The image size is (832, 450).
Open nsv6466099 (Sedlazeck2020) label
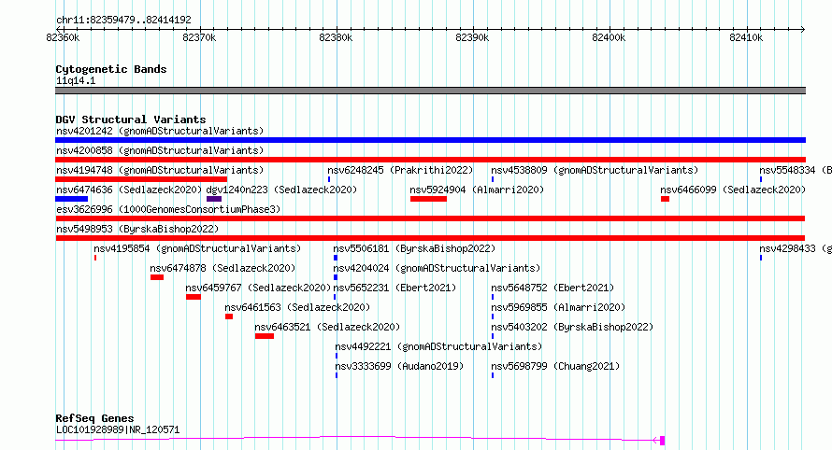point(733,190)
